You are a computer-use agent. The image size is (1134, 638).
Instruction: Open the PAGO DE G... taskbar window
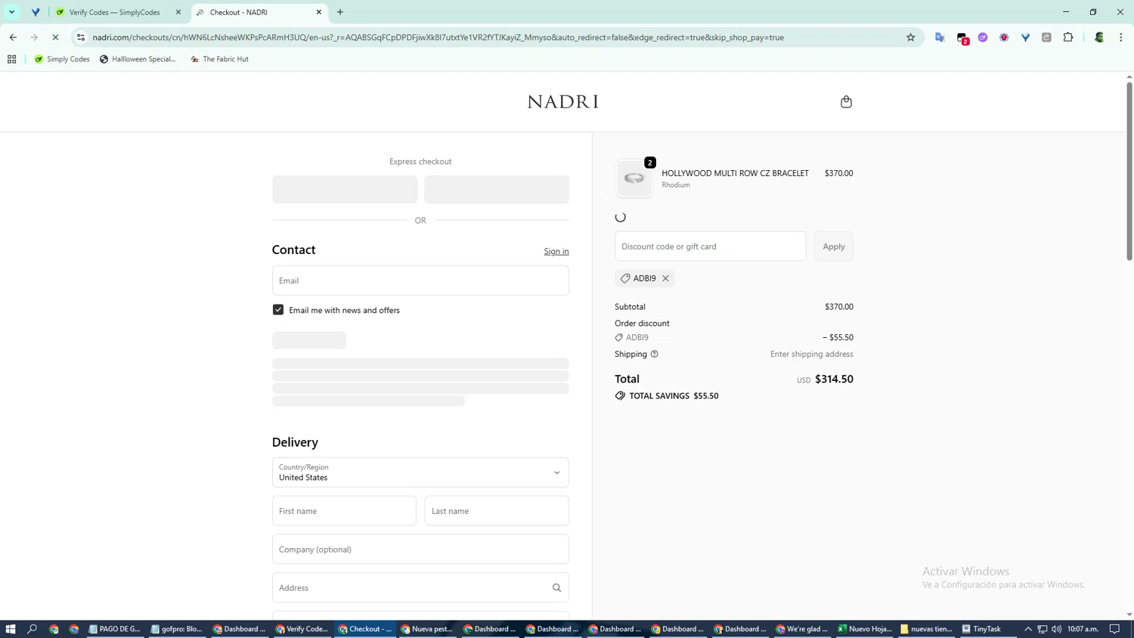pos(114,629)
